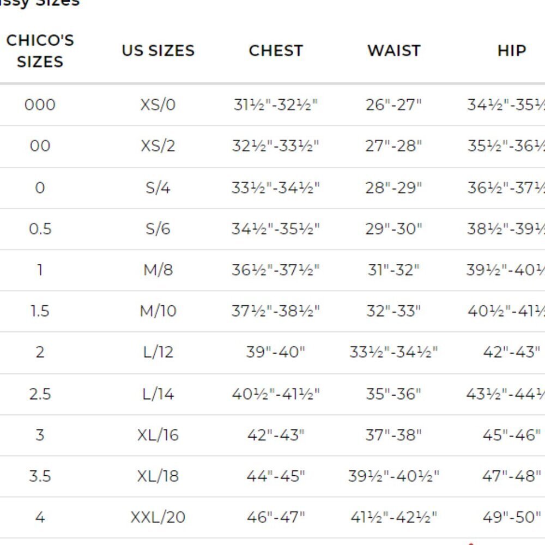This screenshot has height=545, width=545.
Task: Click the M/8 US size cell
Action: tap(158, 270)
